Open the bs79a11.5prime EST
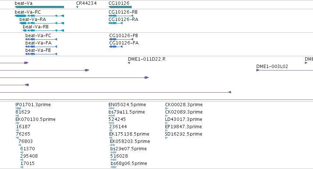Image resolution: width=313 pixels, height=169 pixels. click(x=127, y=112)
